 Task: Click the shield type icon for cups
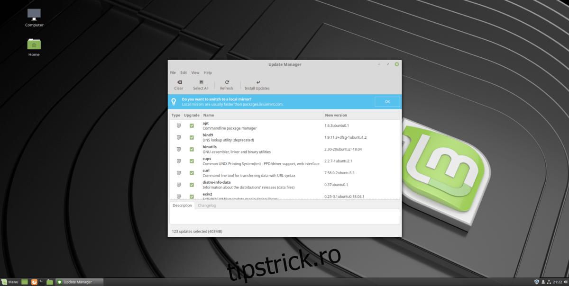(x=179, y=161)
